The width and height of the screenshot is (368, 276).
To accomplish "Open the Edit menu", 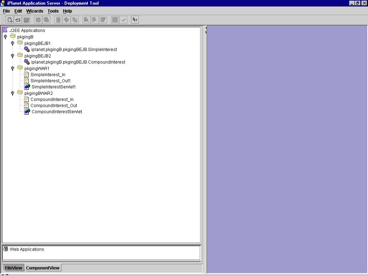I will tap(18, 11).
